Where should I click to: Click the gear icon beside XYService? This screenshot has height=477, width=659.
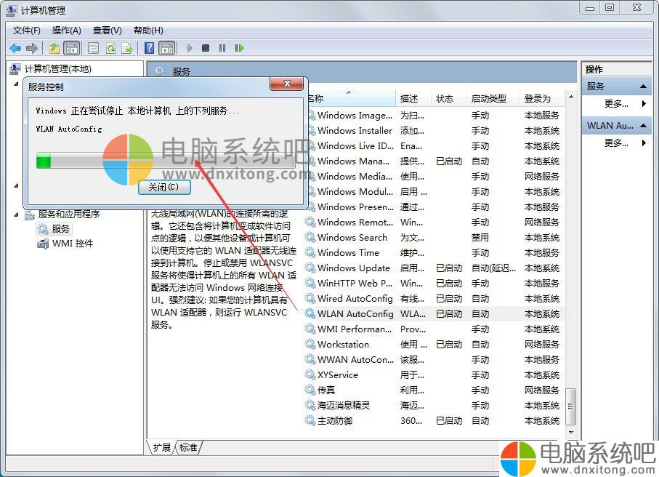tap(310, 374)
